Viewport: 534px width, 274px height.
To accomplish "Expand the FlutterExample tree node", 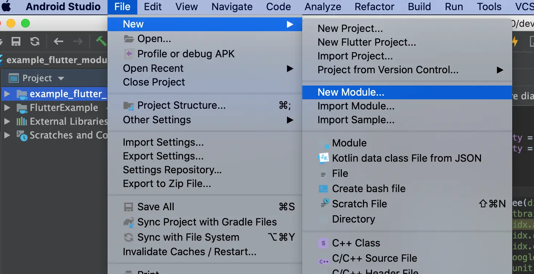I will click(7, 108).
